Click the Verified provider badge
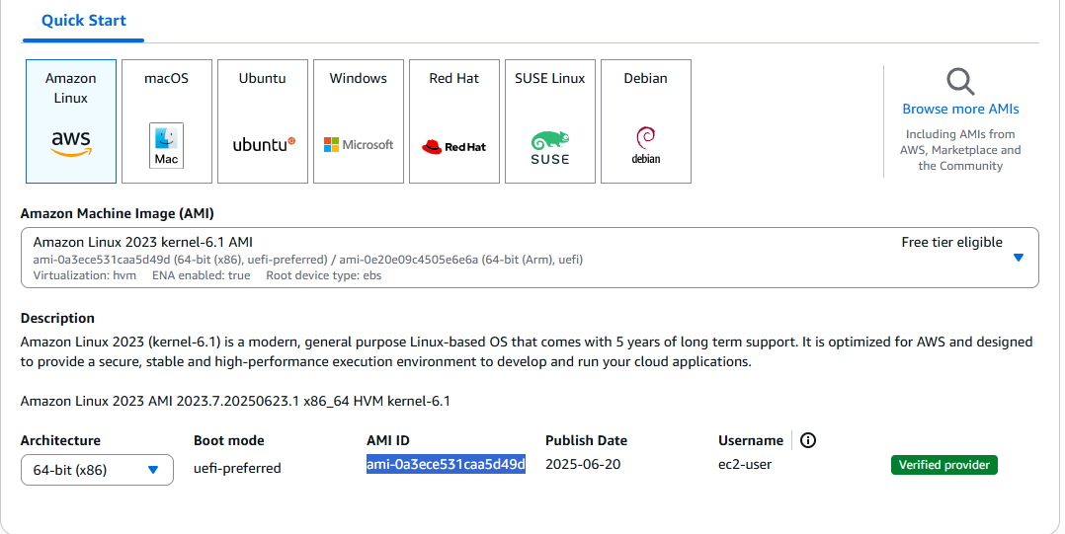Viewport: 1065px width, 534px height. click(x=944, y=465)
